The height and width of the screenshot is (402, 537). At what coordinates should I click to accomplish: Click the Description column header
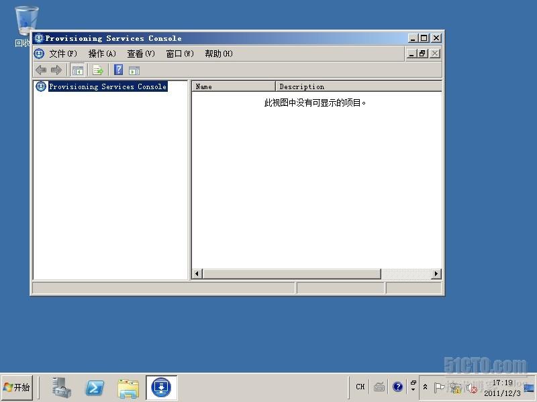358,86
